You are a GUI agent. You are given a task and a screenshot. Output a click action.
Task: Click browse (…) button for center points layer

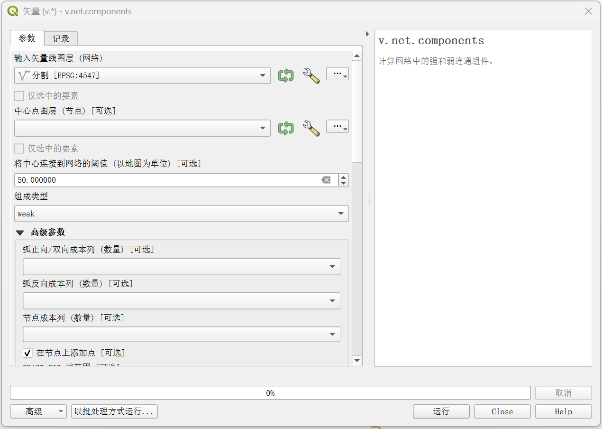(x=337, y=127)
